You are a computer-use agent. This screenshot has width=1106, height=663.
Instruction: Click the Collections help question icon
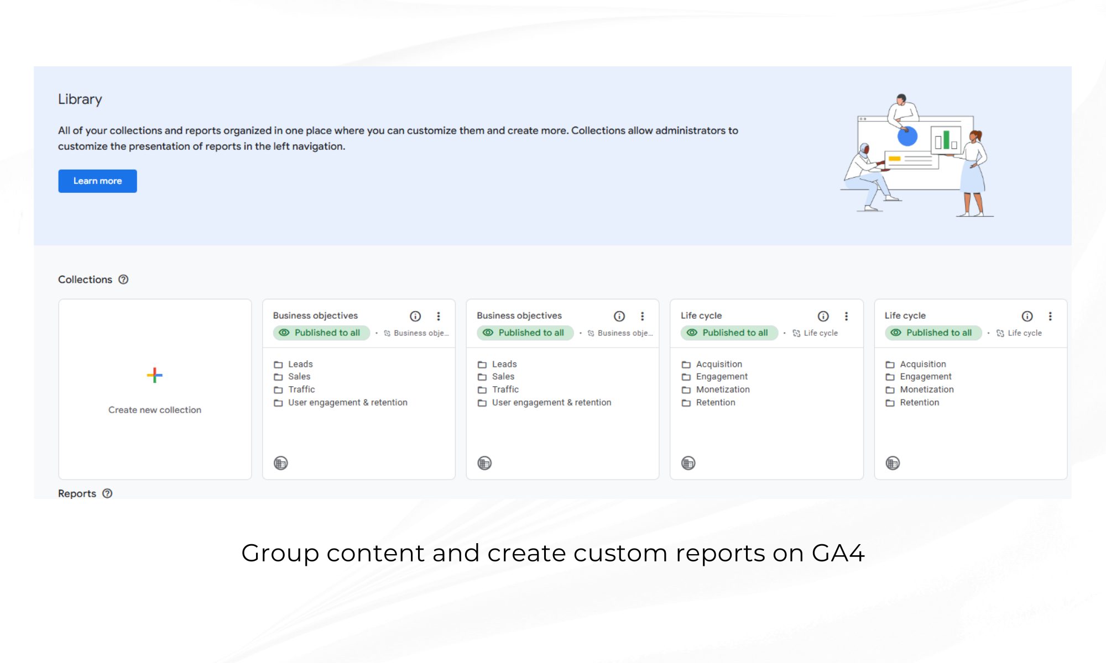click(x=123, y=280)
